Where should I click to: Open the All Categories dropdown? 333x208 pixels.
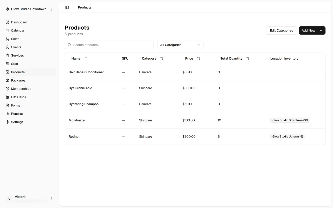click(180, 45)
